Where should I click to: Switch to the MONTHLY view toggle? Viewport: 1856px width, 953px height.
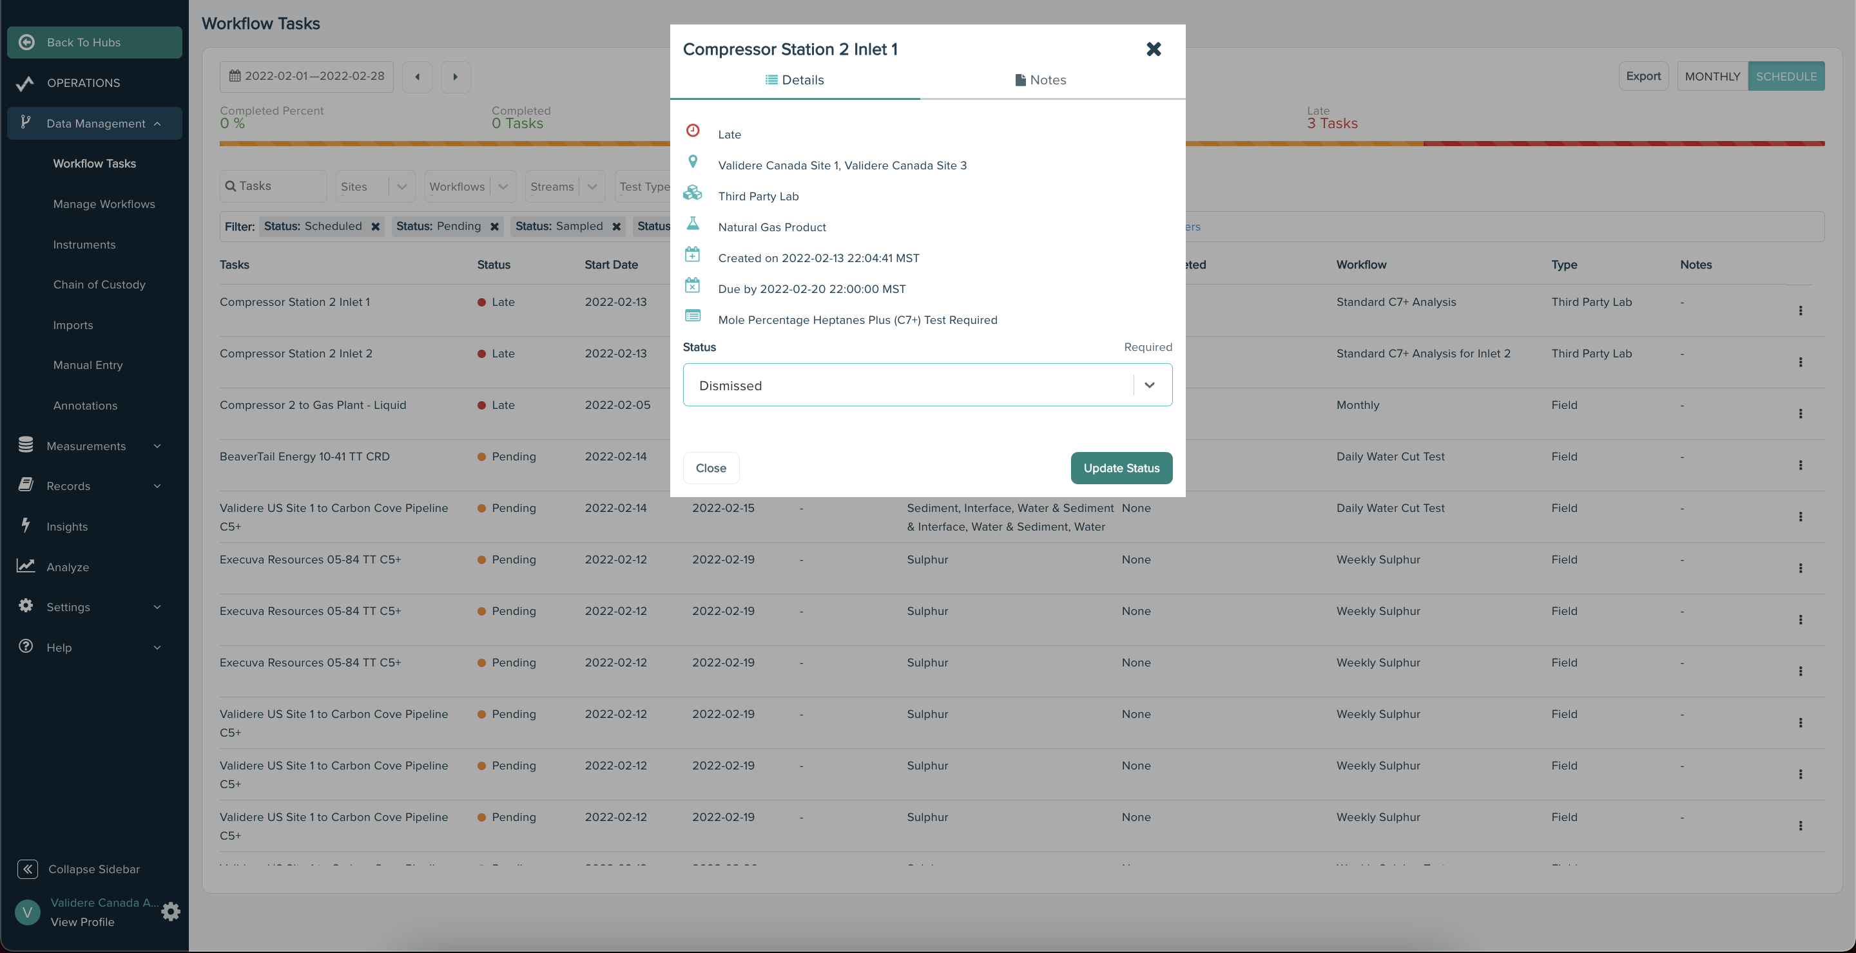click(1712, 76)
